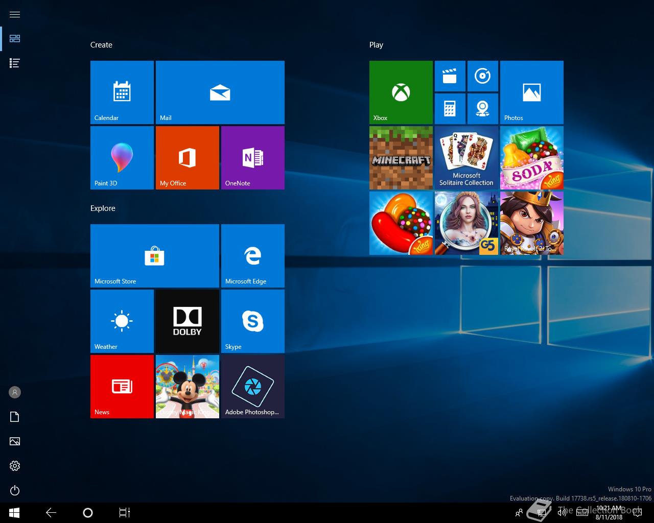Open the Pictures folder shortcut
654x523 pixels.
coord(15,441)
